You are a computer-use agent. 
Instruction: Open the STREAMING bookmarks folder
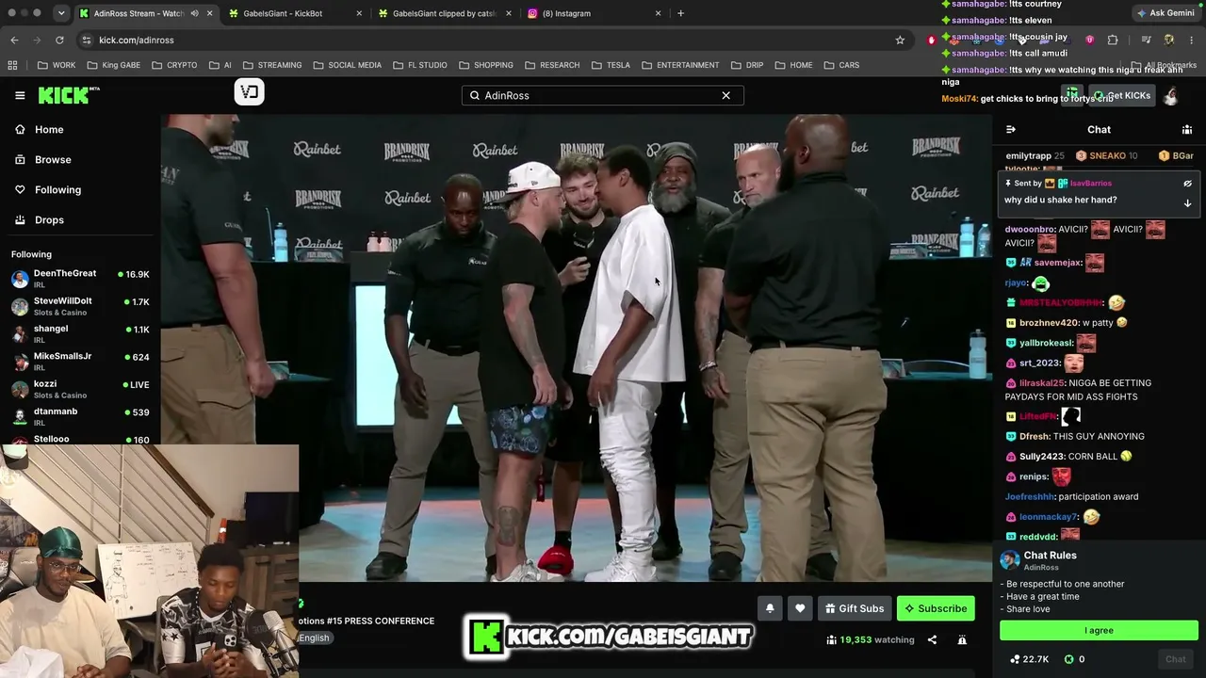[x=272, y=65]
